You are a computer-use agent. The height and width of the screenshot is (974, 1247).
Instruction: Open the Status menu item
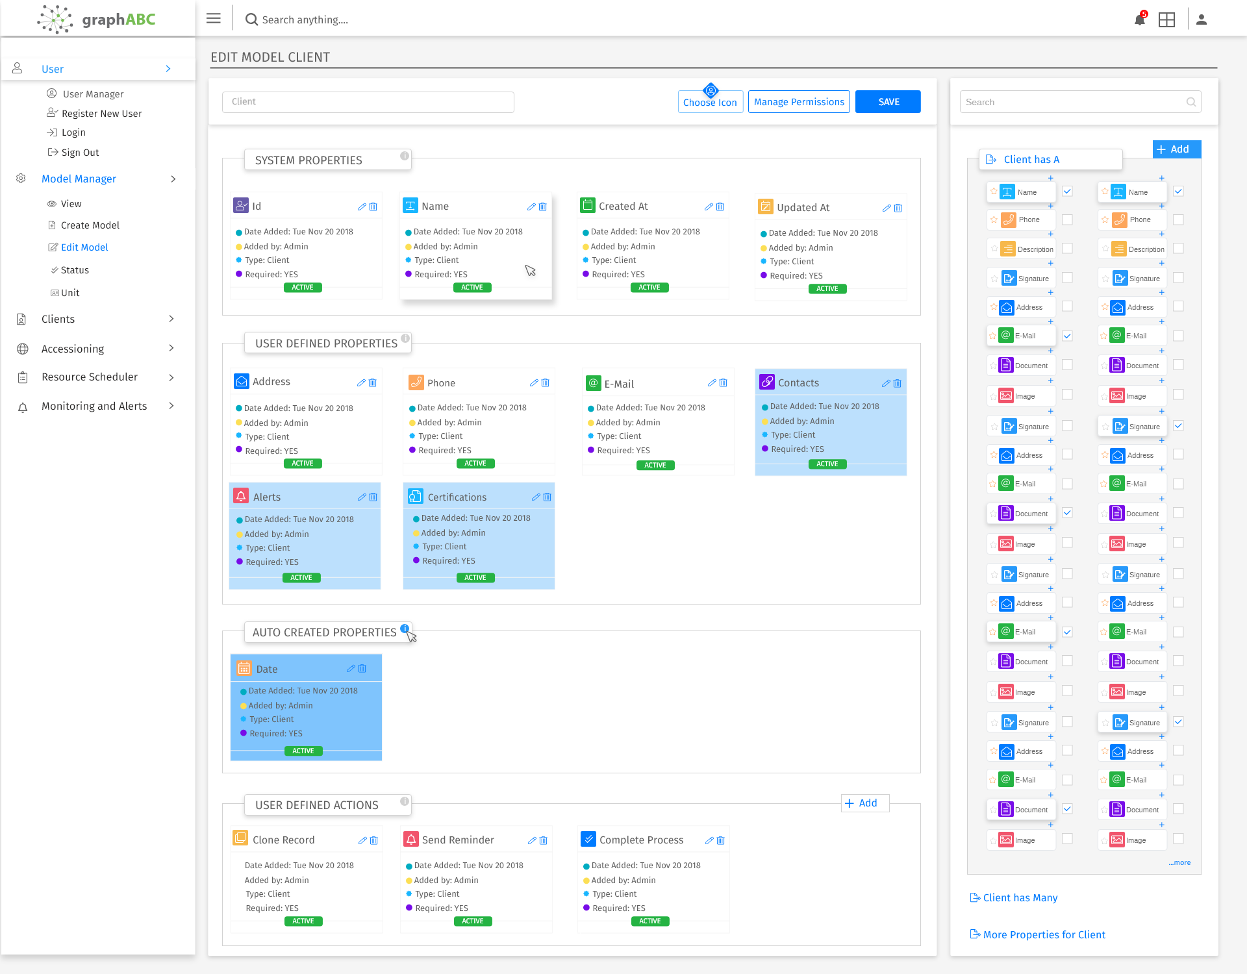[69, 270]
